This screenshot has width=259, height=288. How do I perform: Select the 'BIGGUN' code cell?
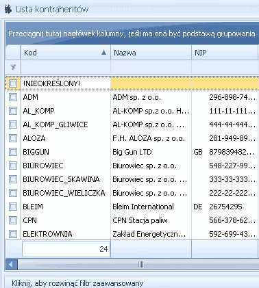click(x=66, y=152)
